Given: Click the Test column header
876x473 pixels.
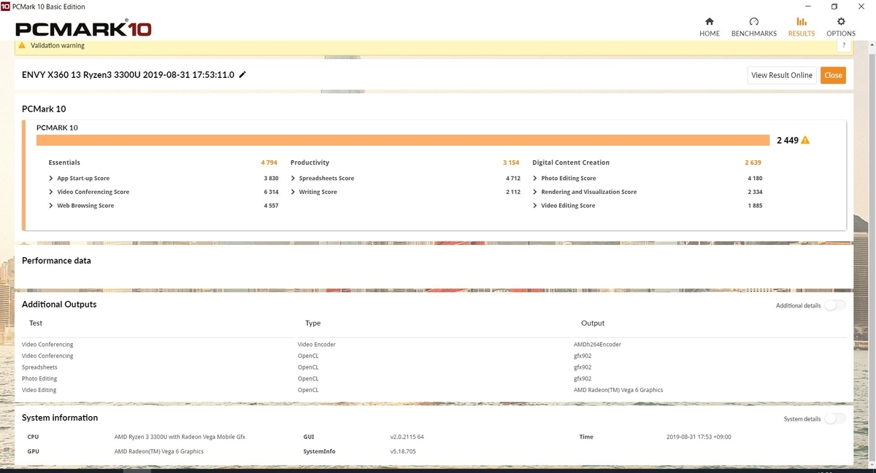Looking at the screenshot, I should point(36,323).
